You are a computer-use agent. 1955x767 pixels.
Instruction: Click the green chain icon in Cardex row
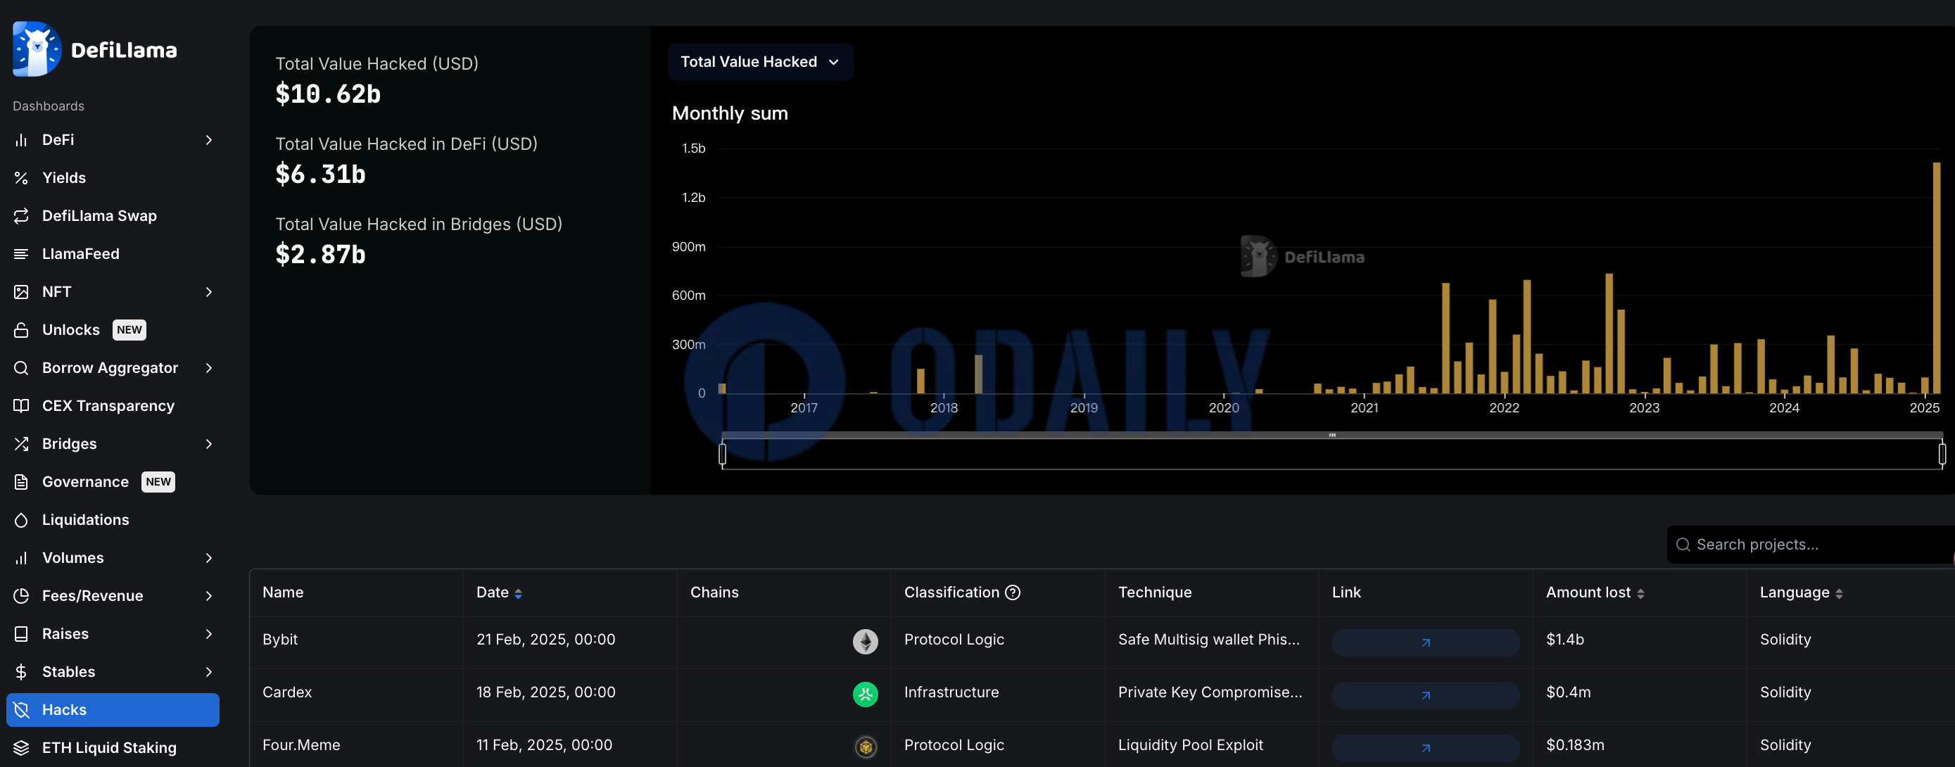click(x=865, y=693)
